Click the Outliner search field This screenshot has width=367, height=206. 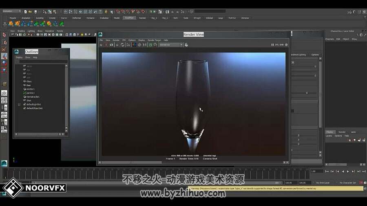(43, 61)
